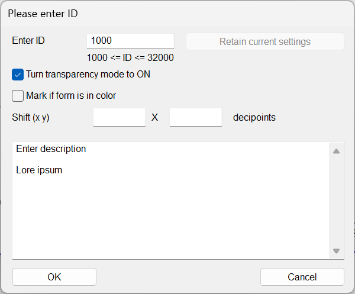Click the Enter ID label
This screenshot has height=294, width=355.
click(x=28, y=41)
